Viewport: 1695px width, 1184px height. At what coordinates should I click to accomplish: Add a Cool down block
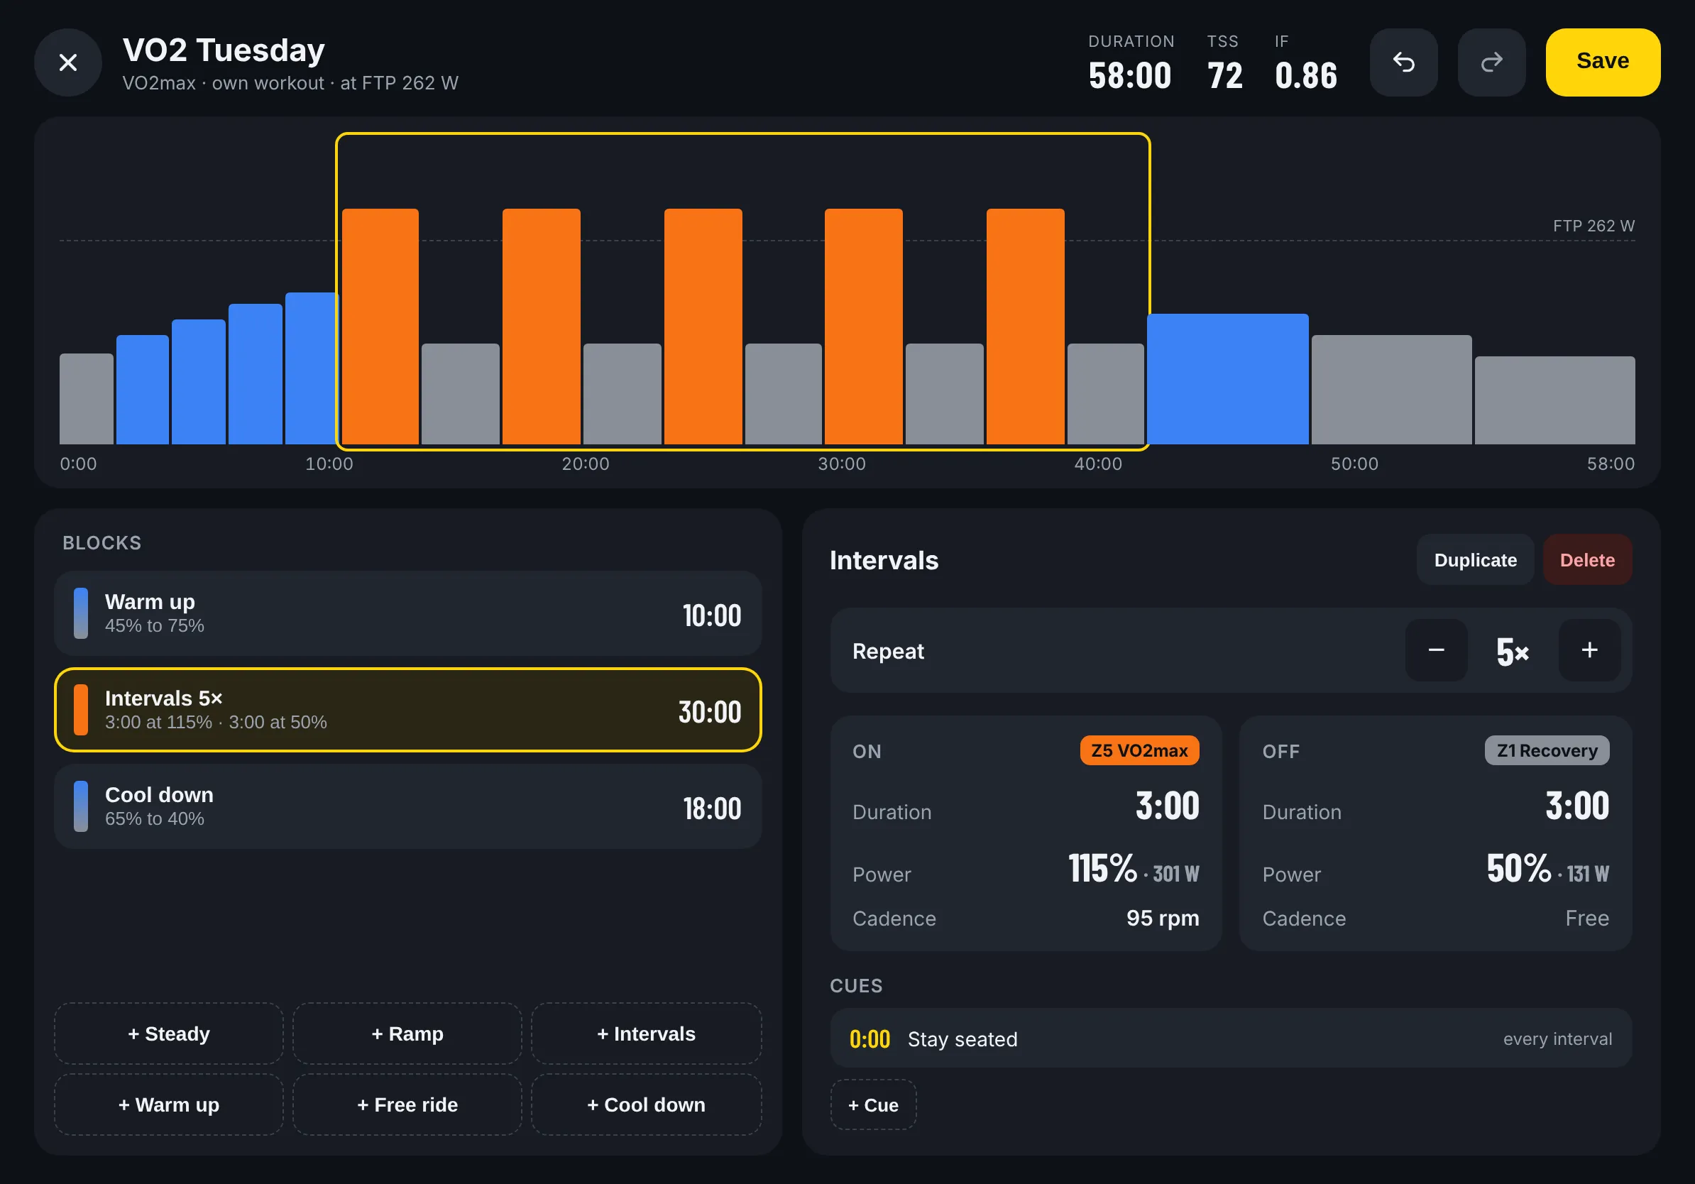646,1104
